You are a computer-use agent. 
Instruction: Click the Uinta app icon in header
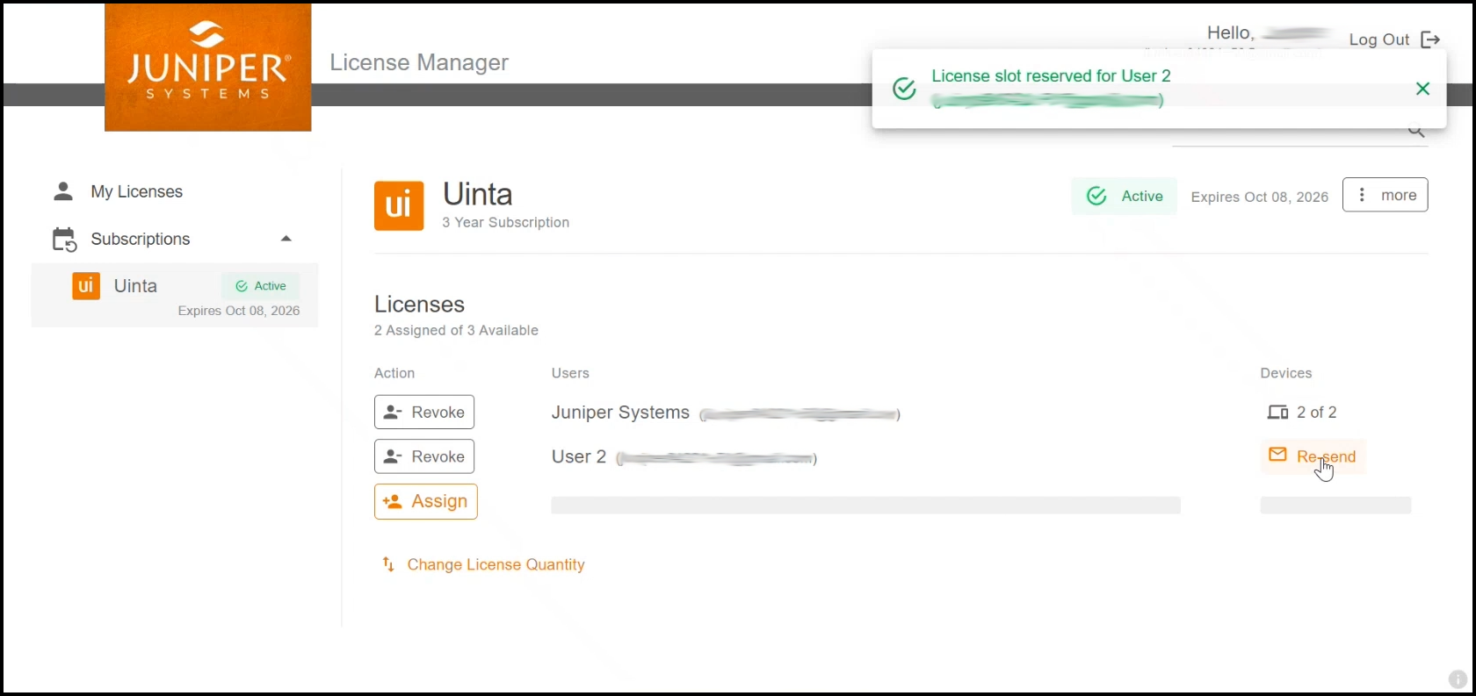pos(399,206)
